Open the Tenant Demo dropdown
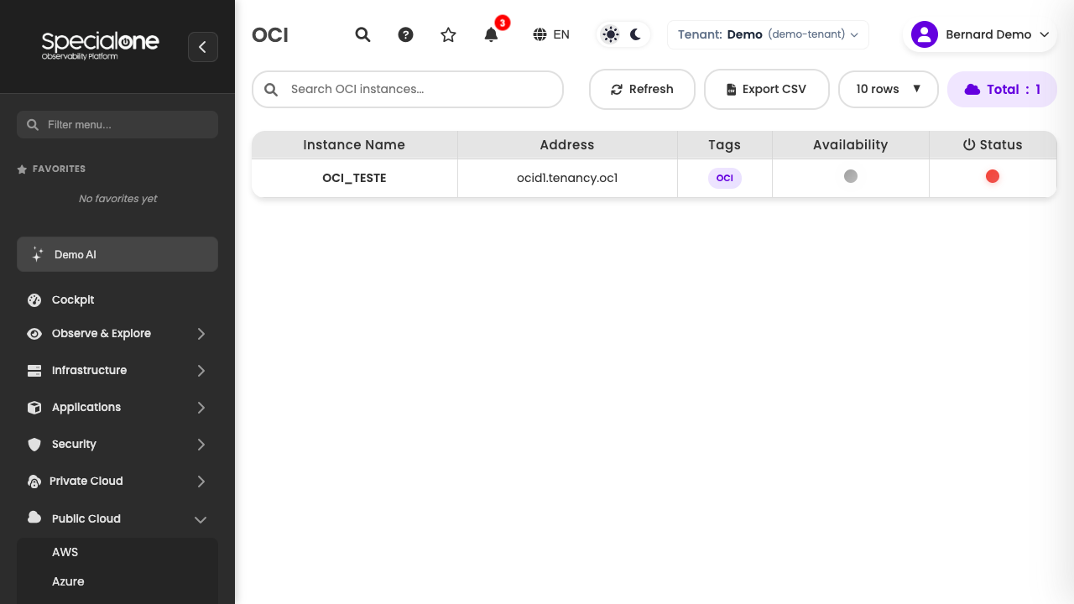The image size is (1074, 604). (x=768, y=34)
